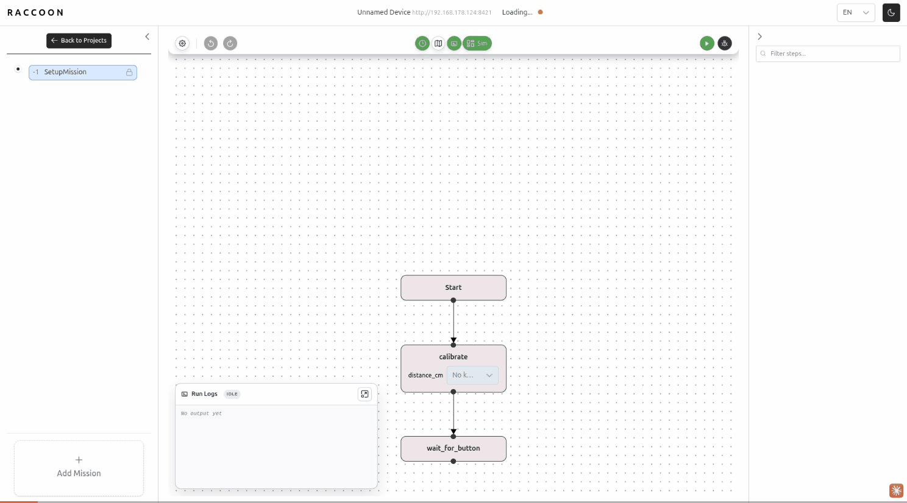This screenshot has width=907, height=503.
Task: Open the EN language dropdown
Action: click(x=855, y=12)
